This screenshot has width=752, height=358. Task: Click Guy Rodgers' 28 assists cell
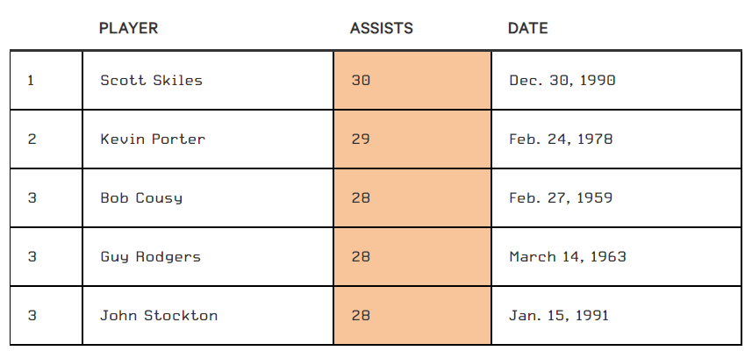coord(412,257)
